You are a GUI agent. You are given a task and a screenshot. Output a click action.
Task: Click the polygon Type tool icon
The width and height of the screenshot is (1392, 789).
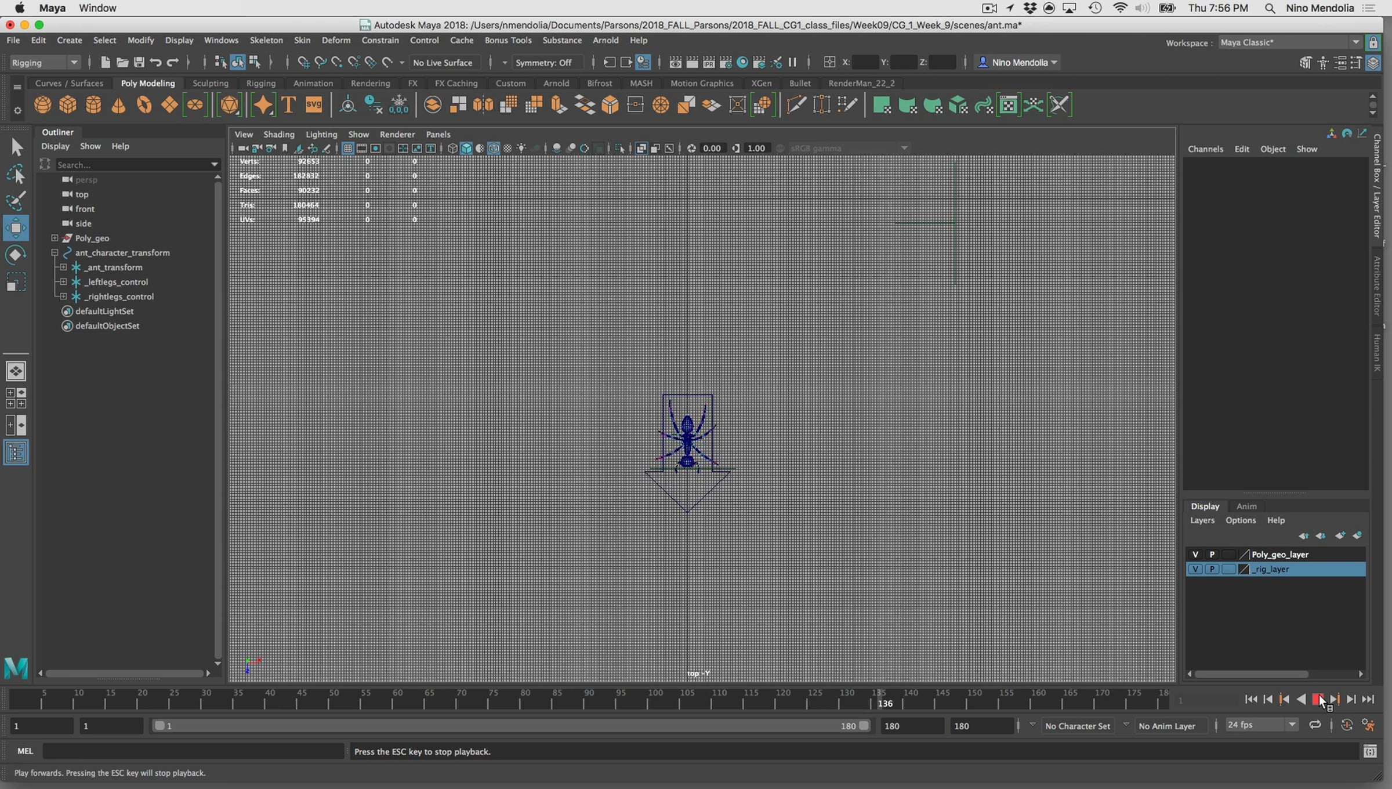(288, 105)
